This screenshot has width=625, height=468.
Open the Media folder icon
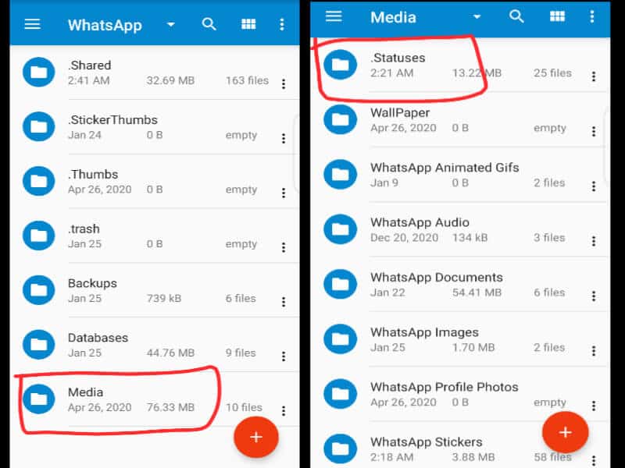[38, 399]
